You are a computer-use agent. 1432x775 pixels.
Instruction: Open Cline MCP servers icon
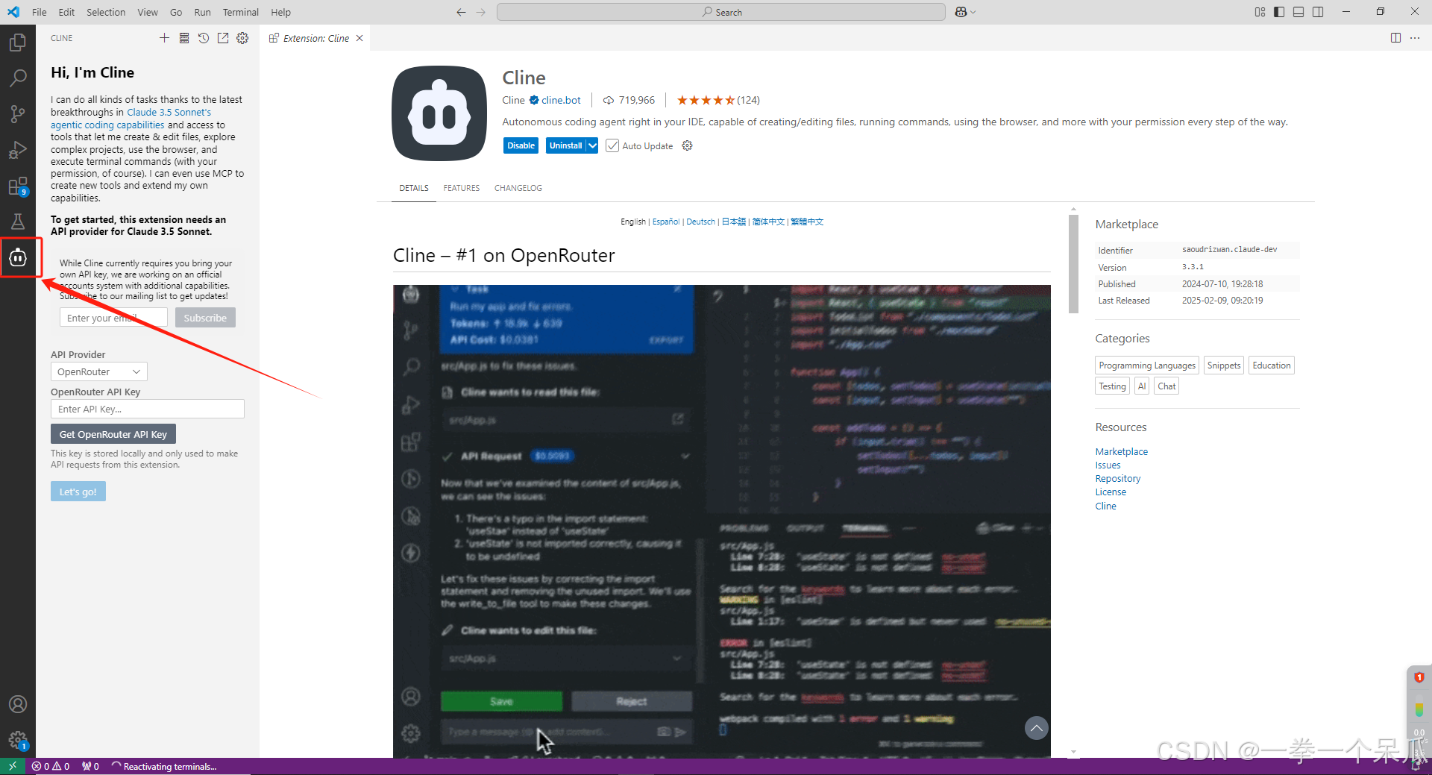(184, 38)
